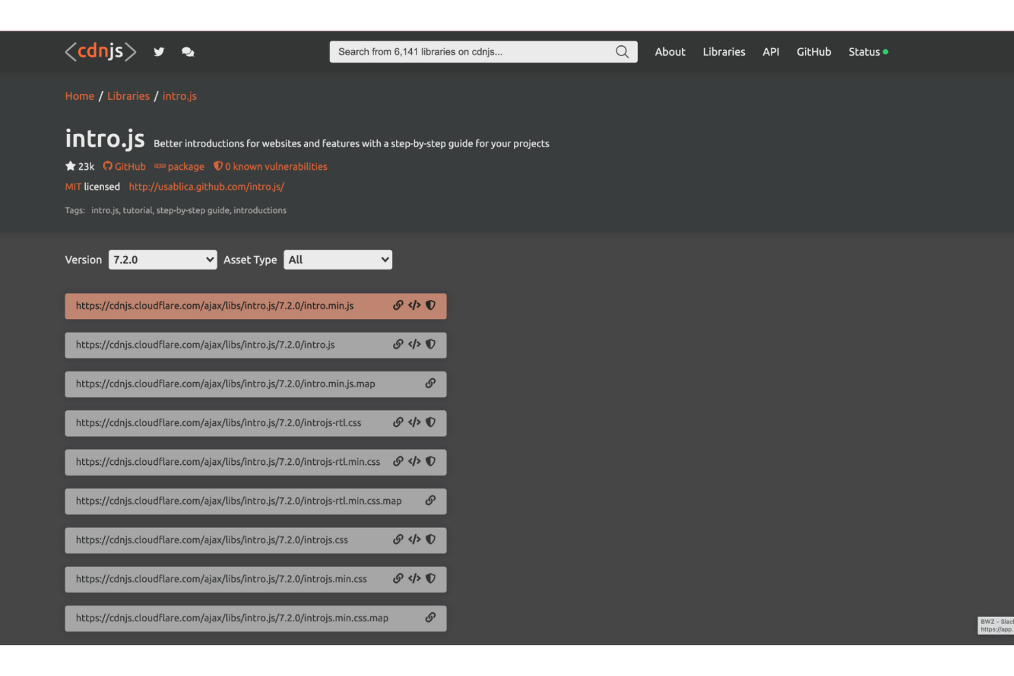
Task: Click the cdnjs logo
Action: coord(101,51)
